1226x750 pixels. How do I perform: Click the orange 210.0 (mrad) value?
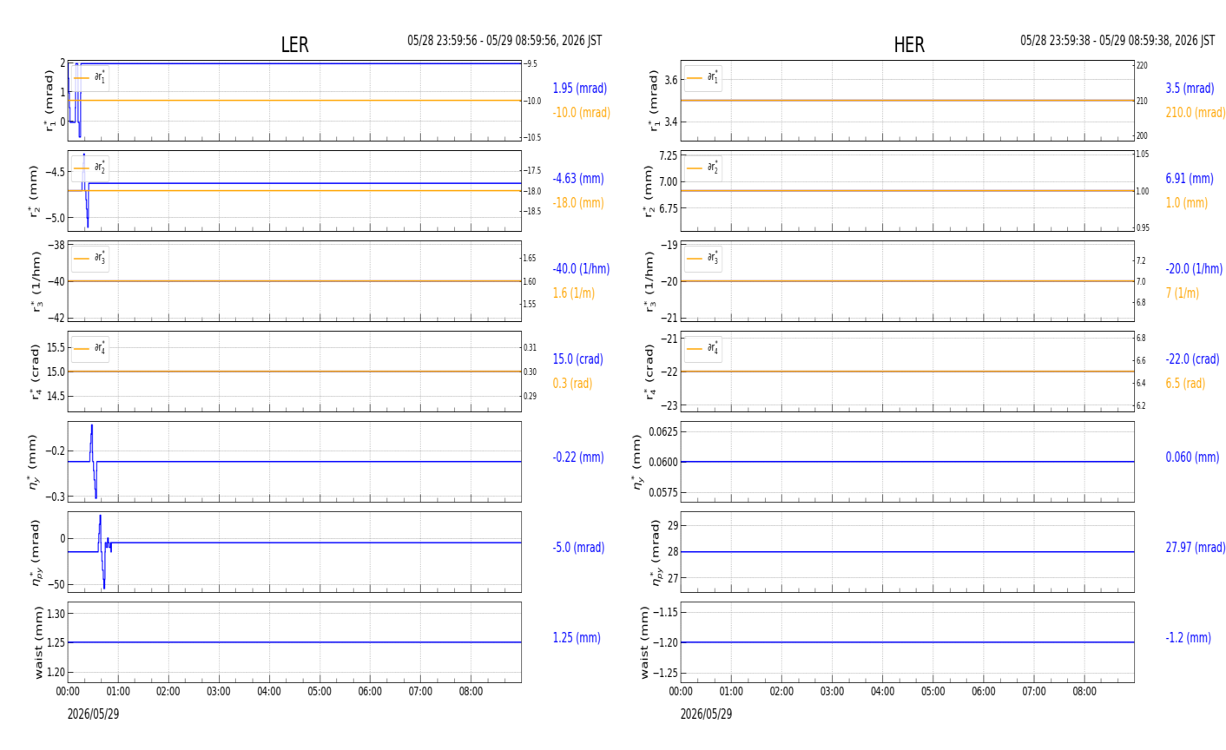[x=1196, y=113]
